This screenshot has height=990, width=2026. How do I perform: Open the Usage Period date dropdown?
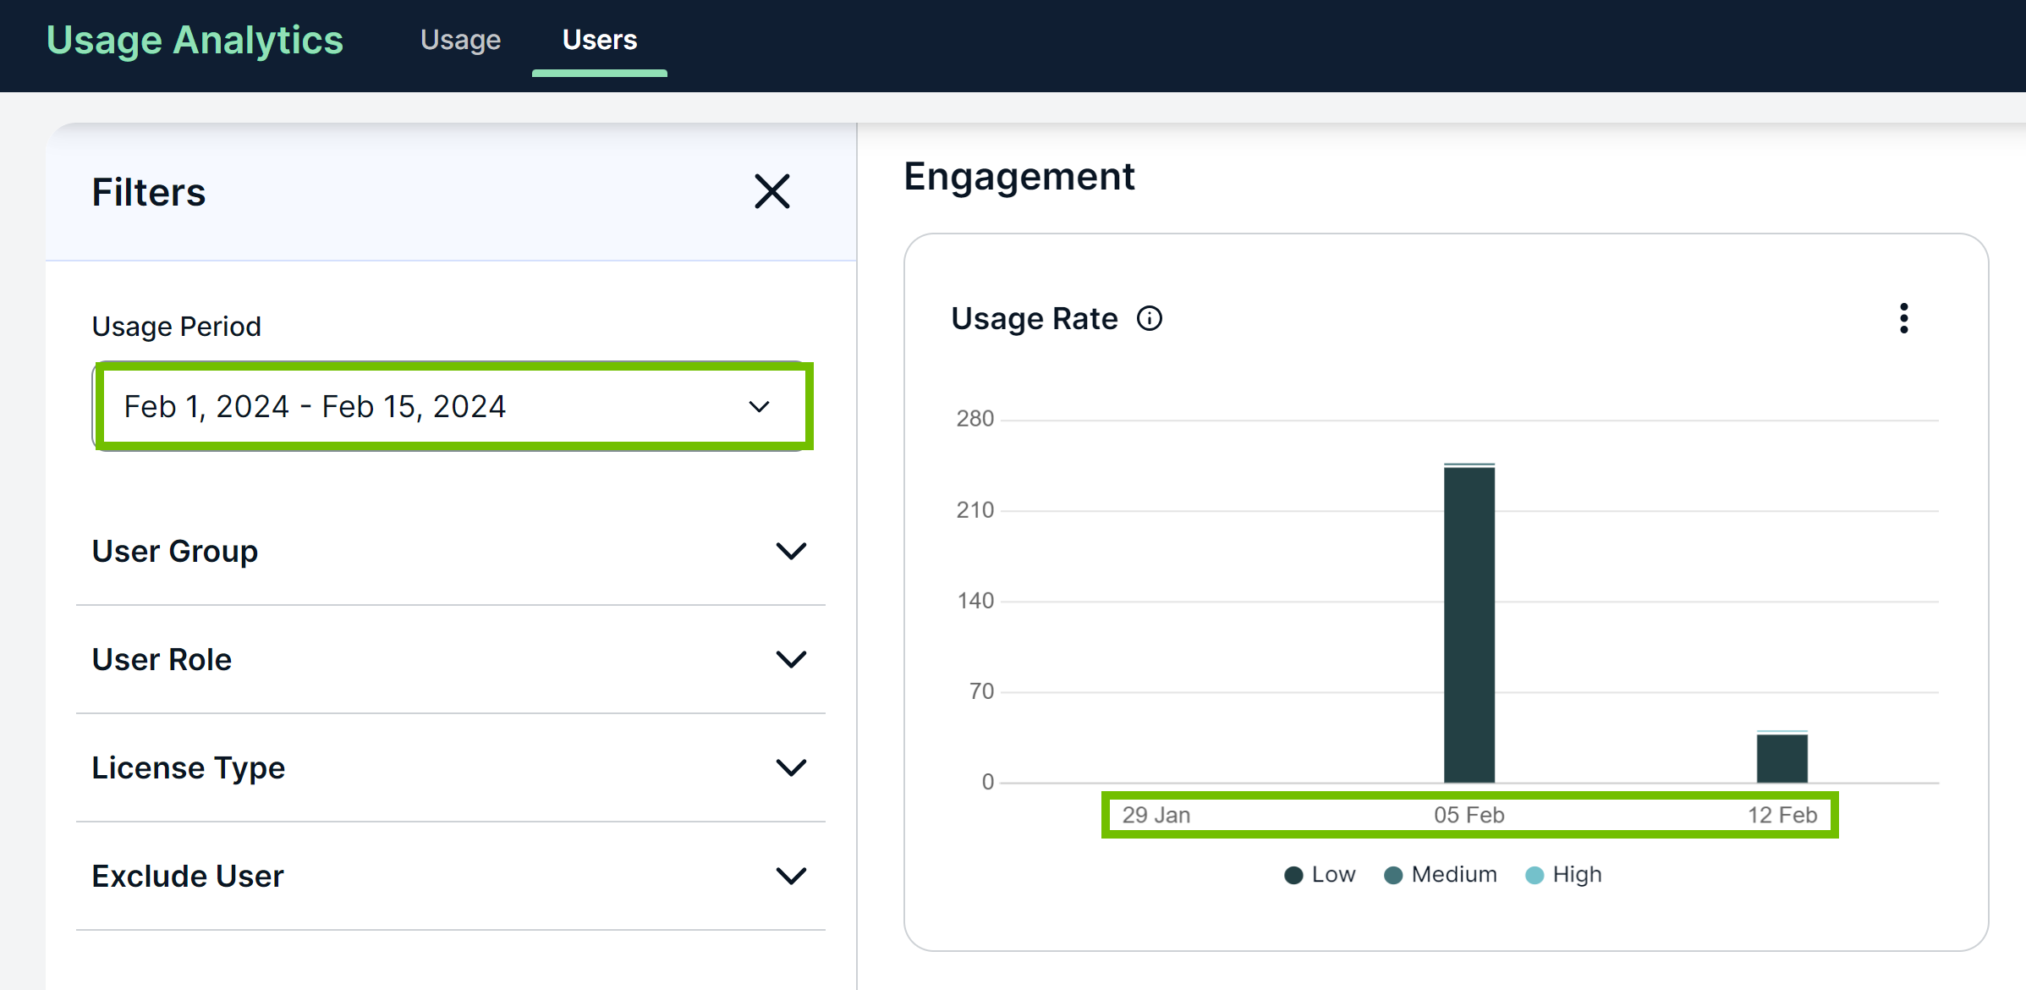coord(452,407)
